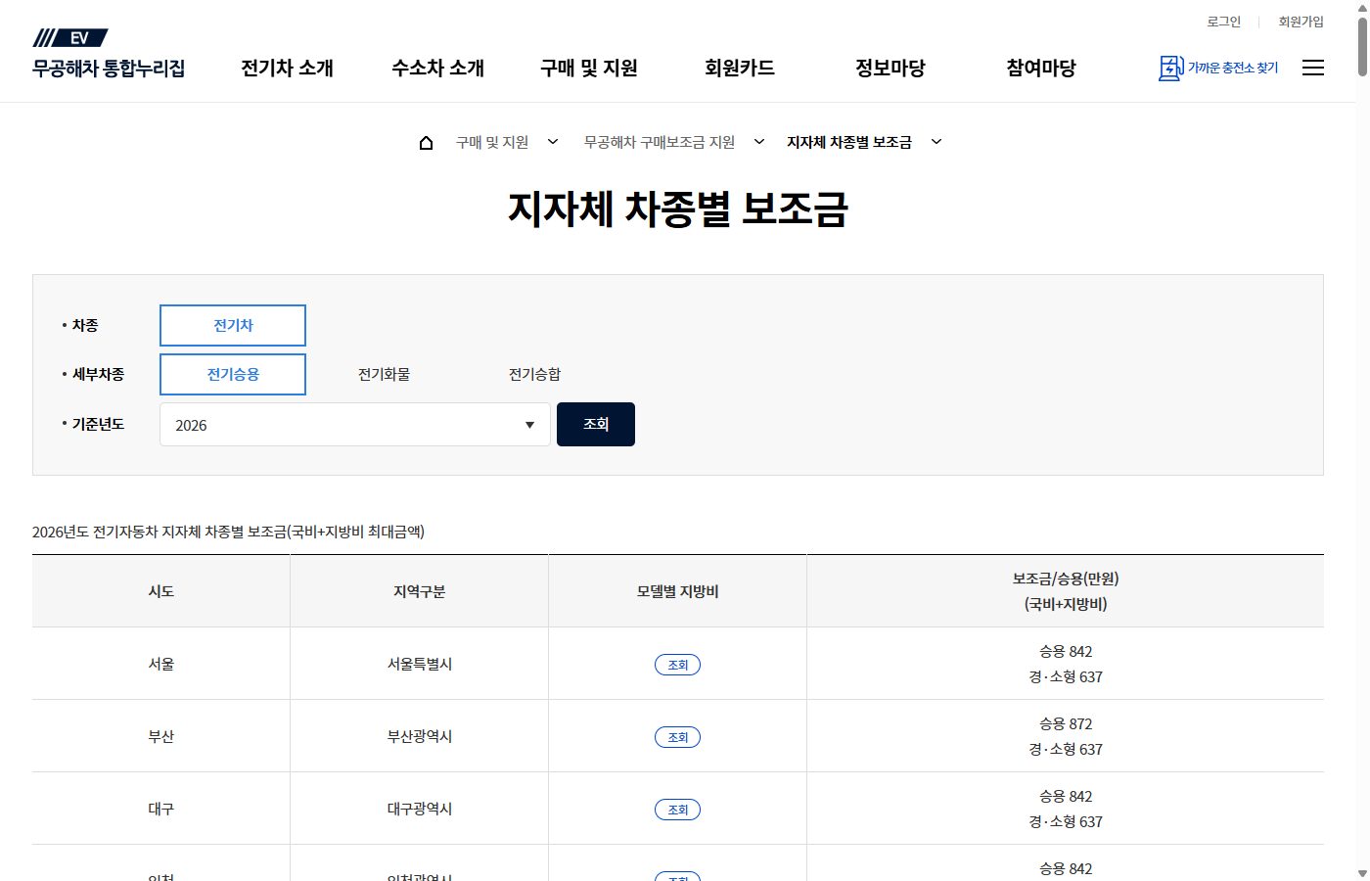Open the 기준년도 year dropdown showing 2026
The image size is (1370, 881).
pyautogui.click(x=354, y=424)
